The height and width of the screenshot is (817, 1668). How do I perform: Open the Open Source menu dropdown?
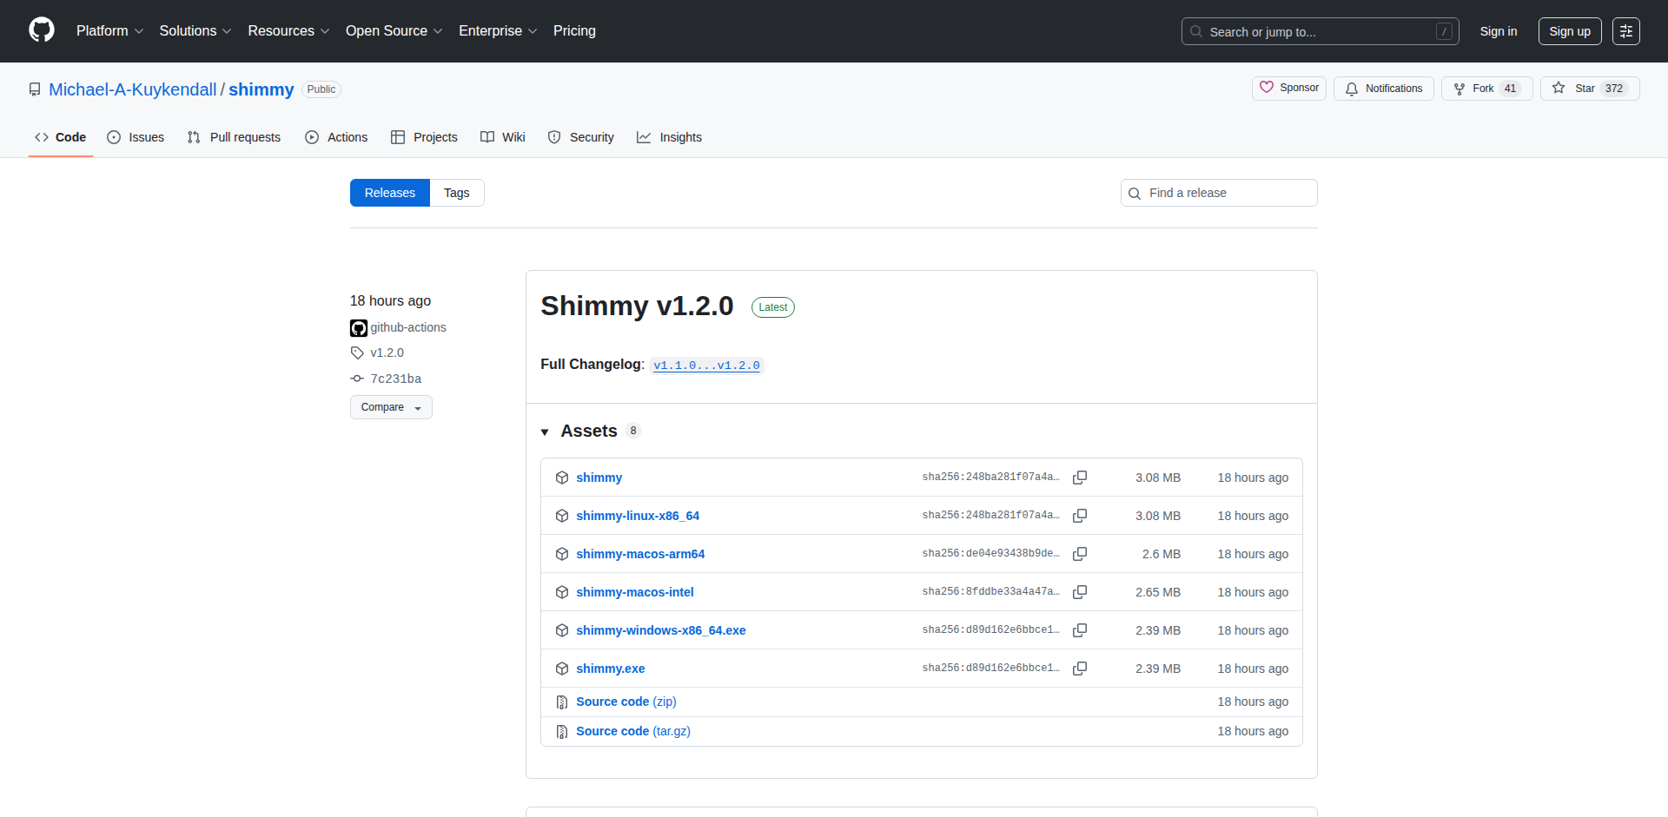coord(394,30)
